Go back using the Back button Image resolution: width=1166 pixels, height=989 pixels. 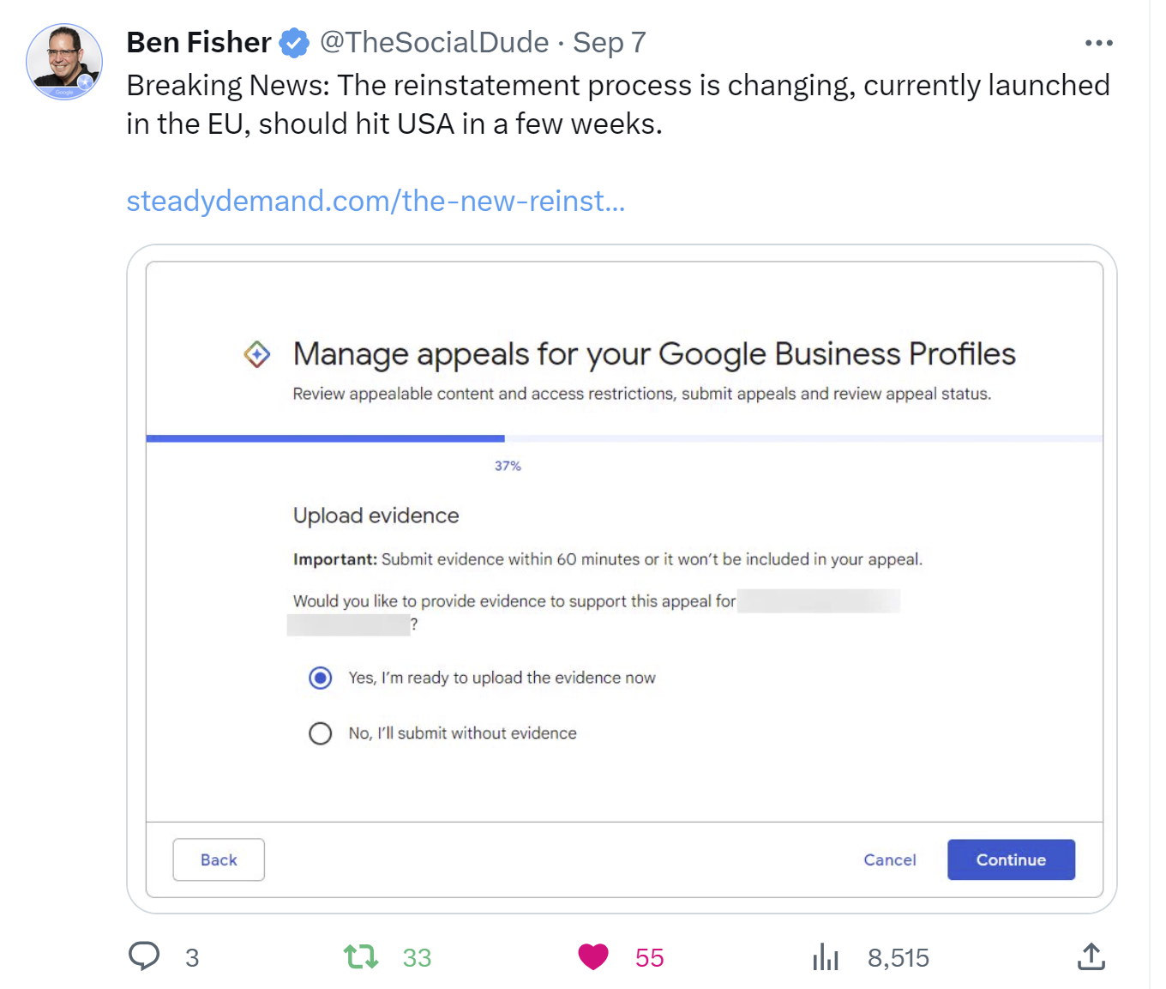point(219,859)
